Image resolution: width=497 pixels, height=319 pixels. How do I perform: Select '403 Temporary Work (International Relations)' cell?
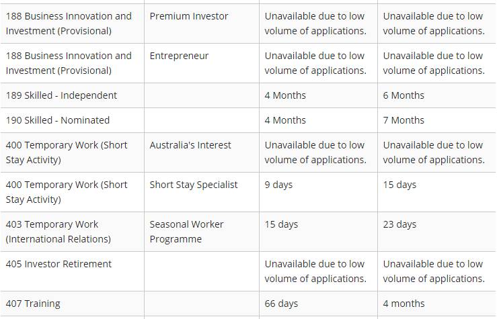pos(72,232)
